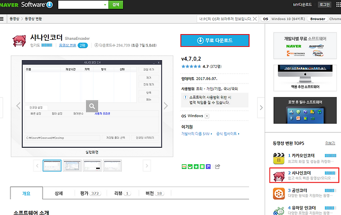Open 맥용 추천 소프트웨어 banner
The width and height of the screenshot is (341, 215).
(305, 78)
